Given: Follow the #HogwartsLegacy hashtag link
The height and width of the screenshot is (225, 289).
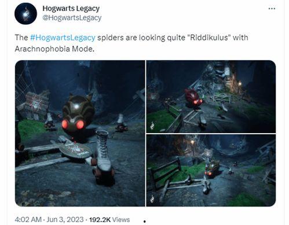Looking at the screenshot, I should [63, 38].
